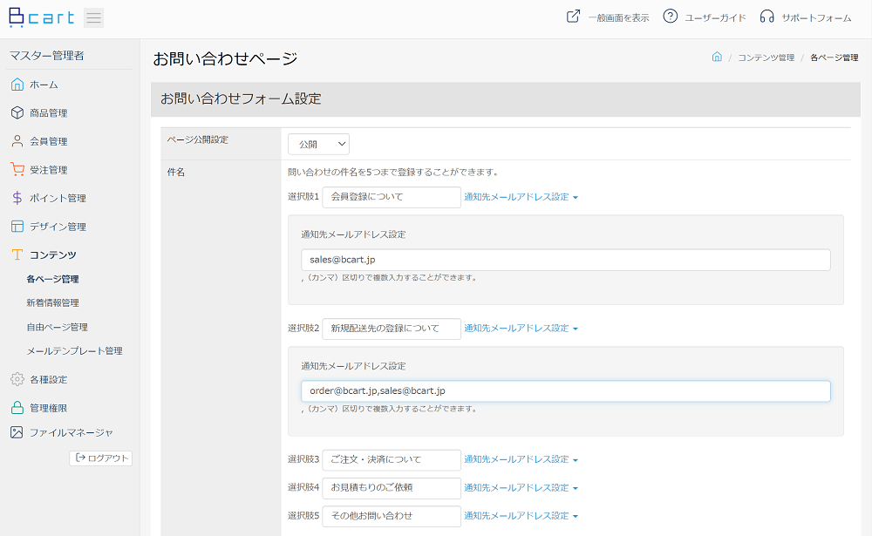The height and width of the screenshot is (536, 872).
Task: Click the Bcart logo
Action: (x=41, y=17)
